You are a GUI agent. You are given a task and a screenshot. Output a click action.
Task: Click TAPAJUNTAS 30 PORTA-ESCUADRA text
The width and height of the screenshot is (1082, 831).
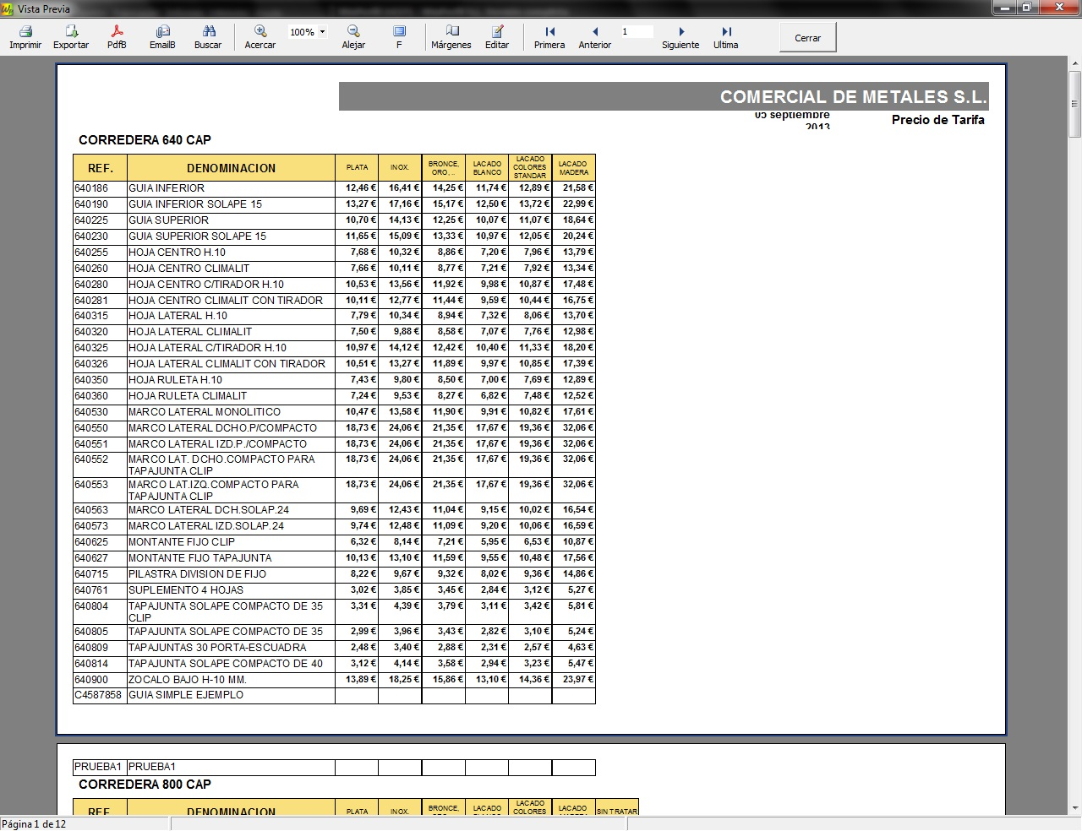pyautogui.click(x=217, y=648)
